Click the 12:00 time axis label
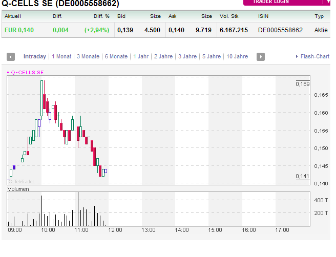Viewport: 336px width, 257px height. click(x=115, y=230)
